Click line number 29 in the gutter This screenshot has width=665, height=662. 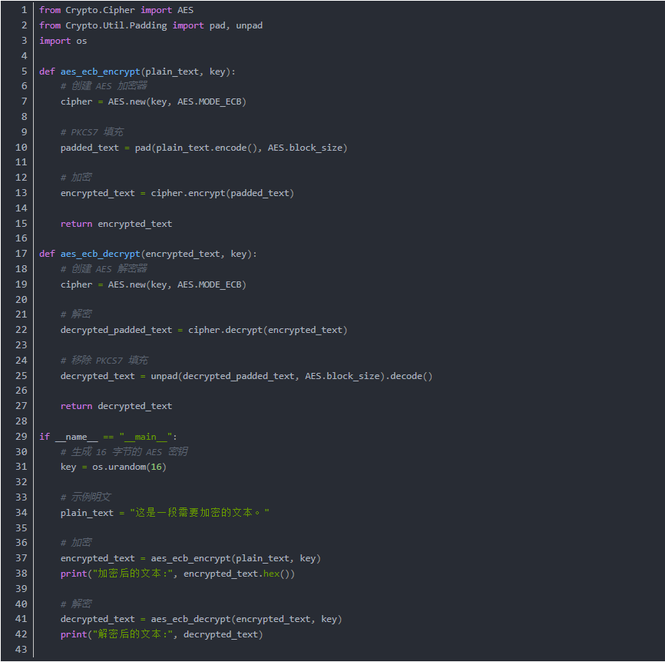[x=22, y=437]
